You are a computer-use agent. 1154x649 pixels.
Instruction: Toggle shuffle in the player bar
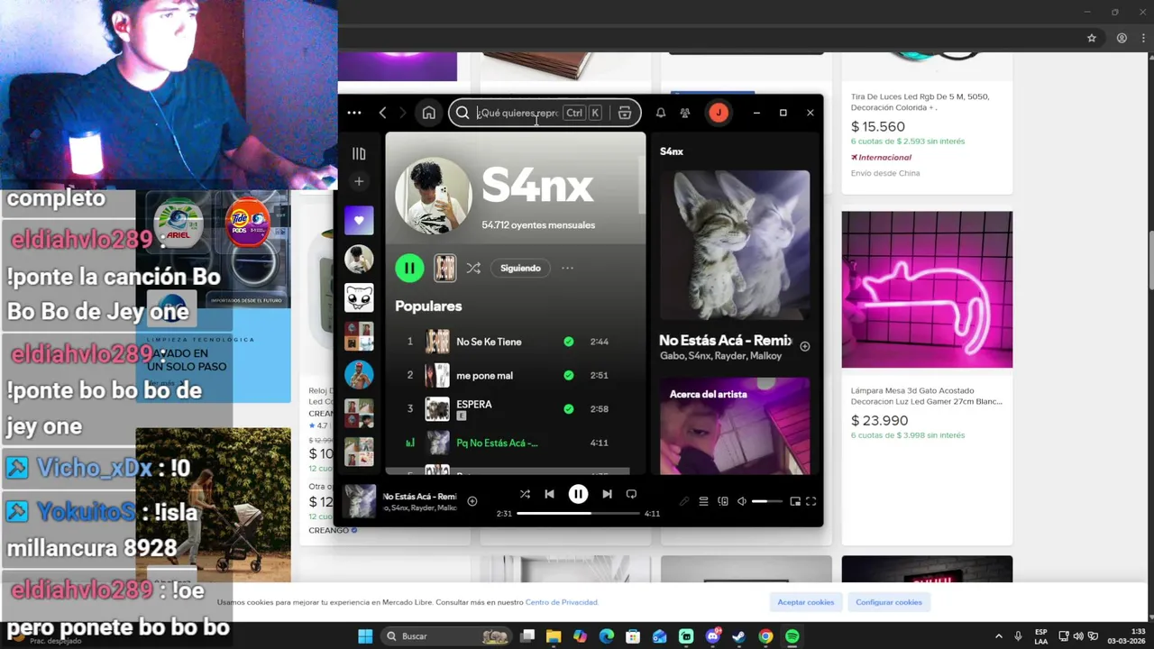point(525,494)
